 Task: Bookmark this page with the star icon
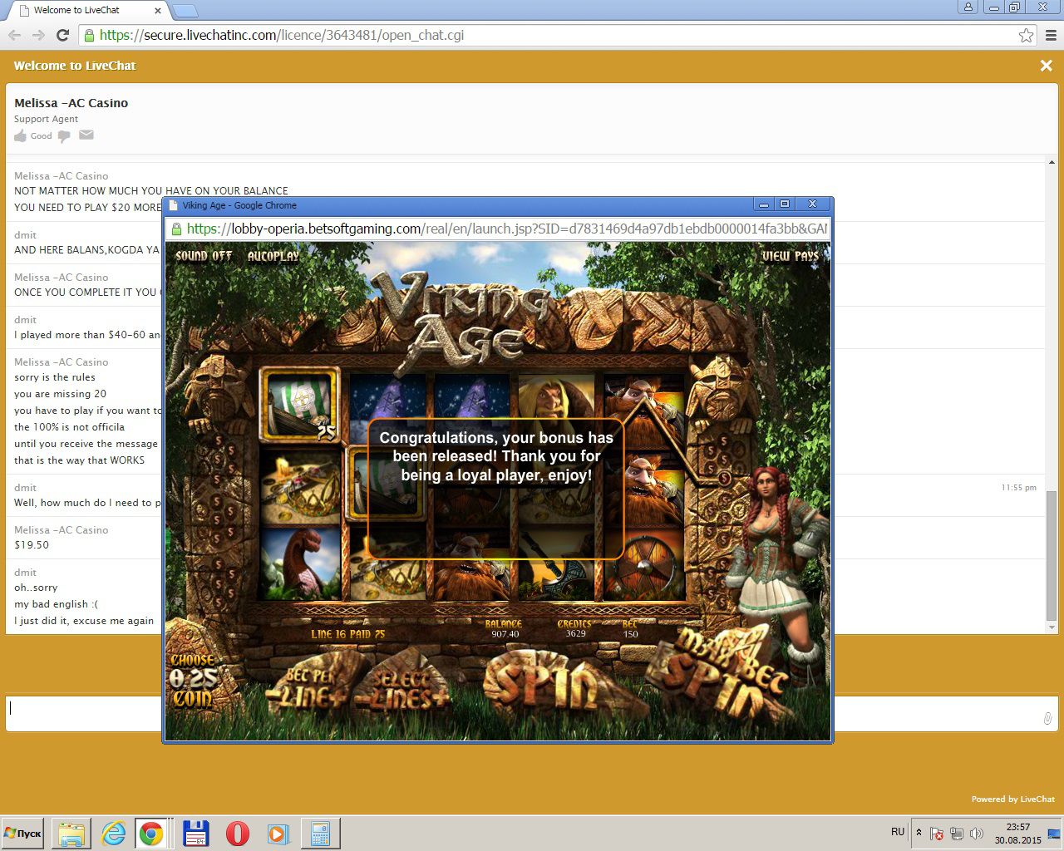coord(1026,35)
